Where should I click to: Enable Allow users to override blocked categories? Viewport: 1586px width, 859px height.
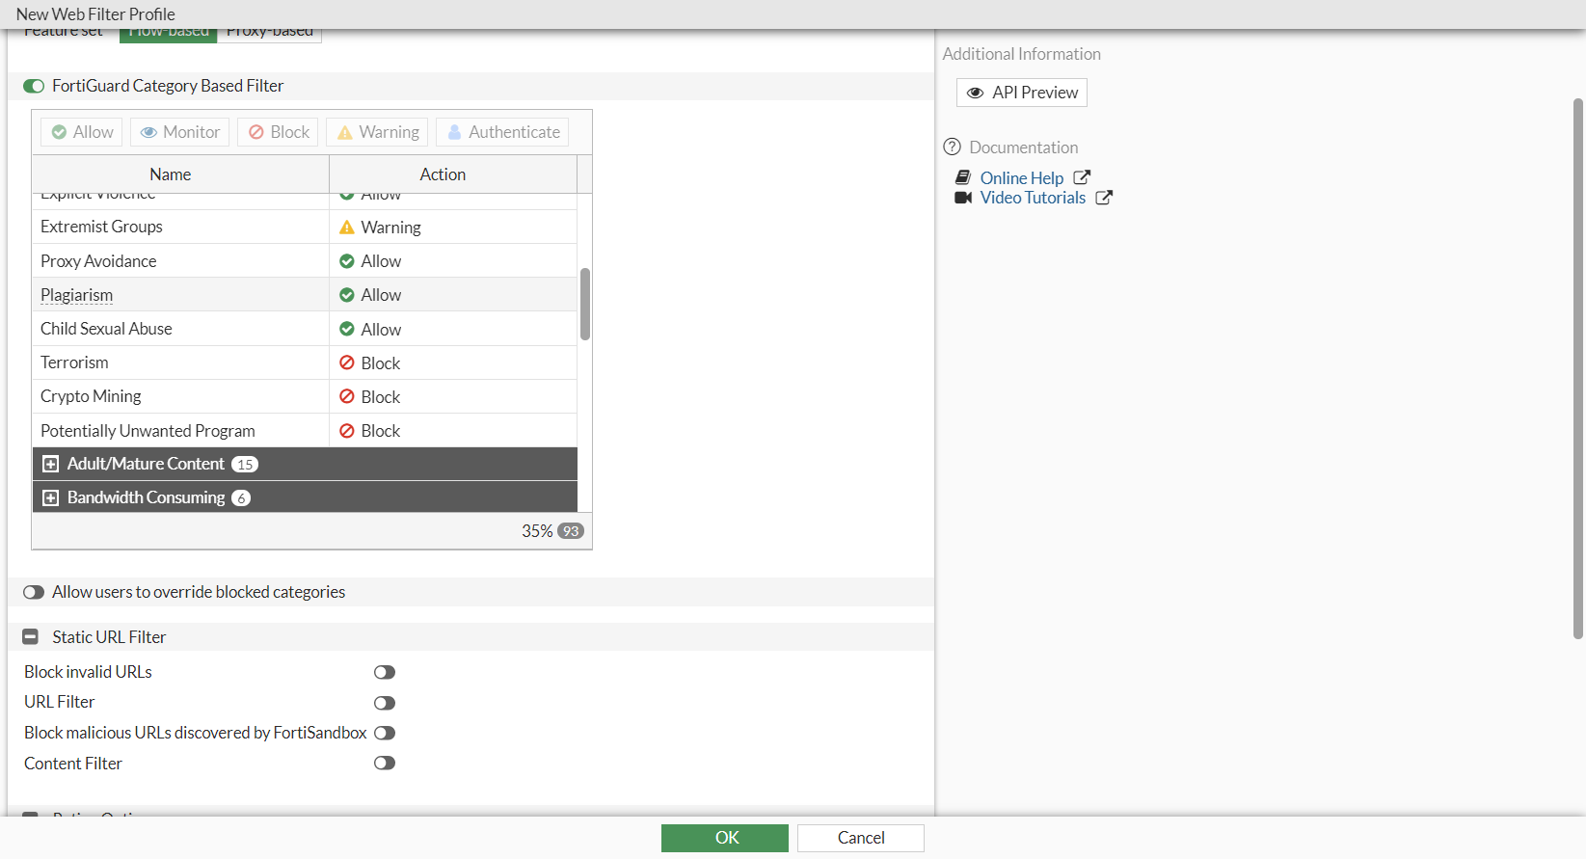(x=34, y=592)
